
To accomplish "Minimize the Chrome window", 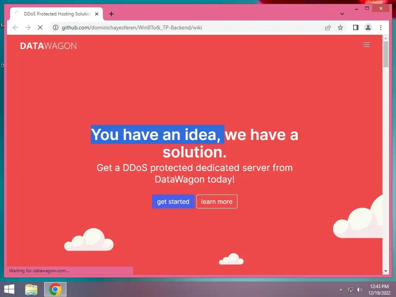I will pos(357,9).
